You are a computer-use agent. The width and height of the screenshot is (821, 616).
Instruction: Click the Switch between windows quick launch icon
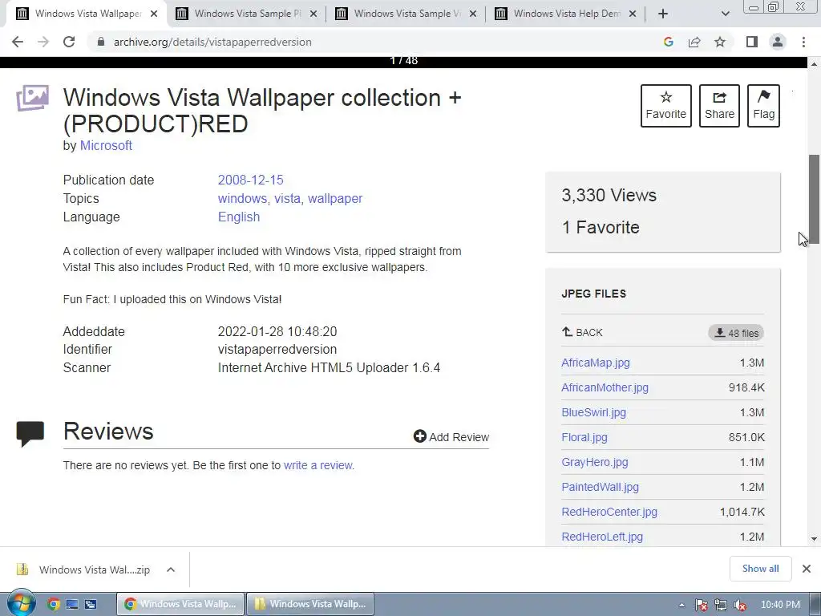tap(91, 604)
